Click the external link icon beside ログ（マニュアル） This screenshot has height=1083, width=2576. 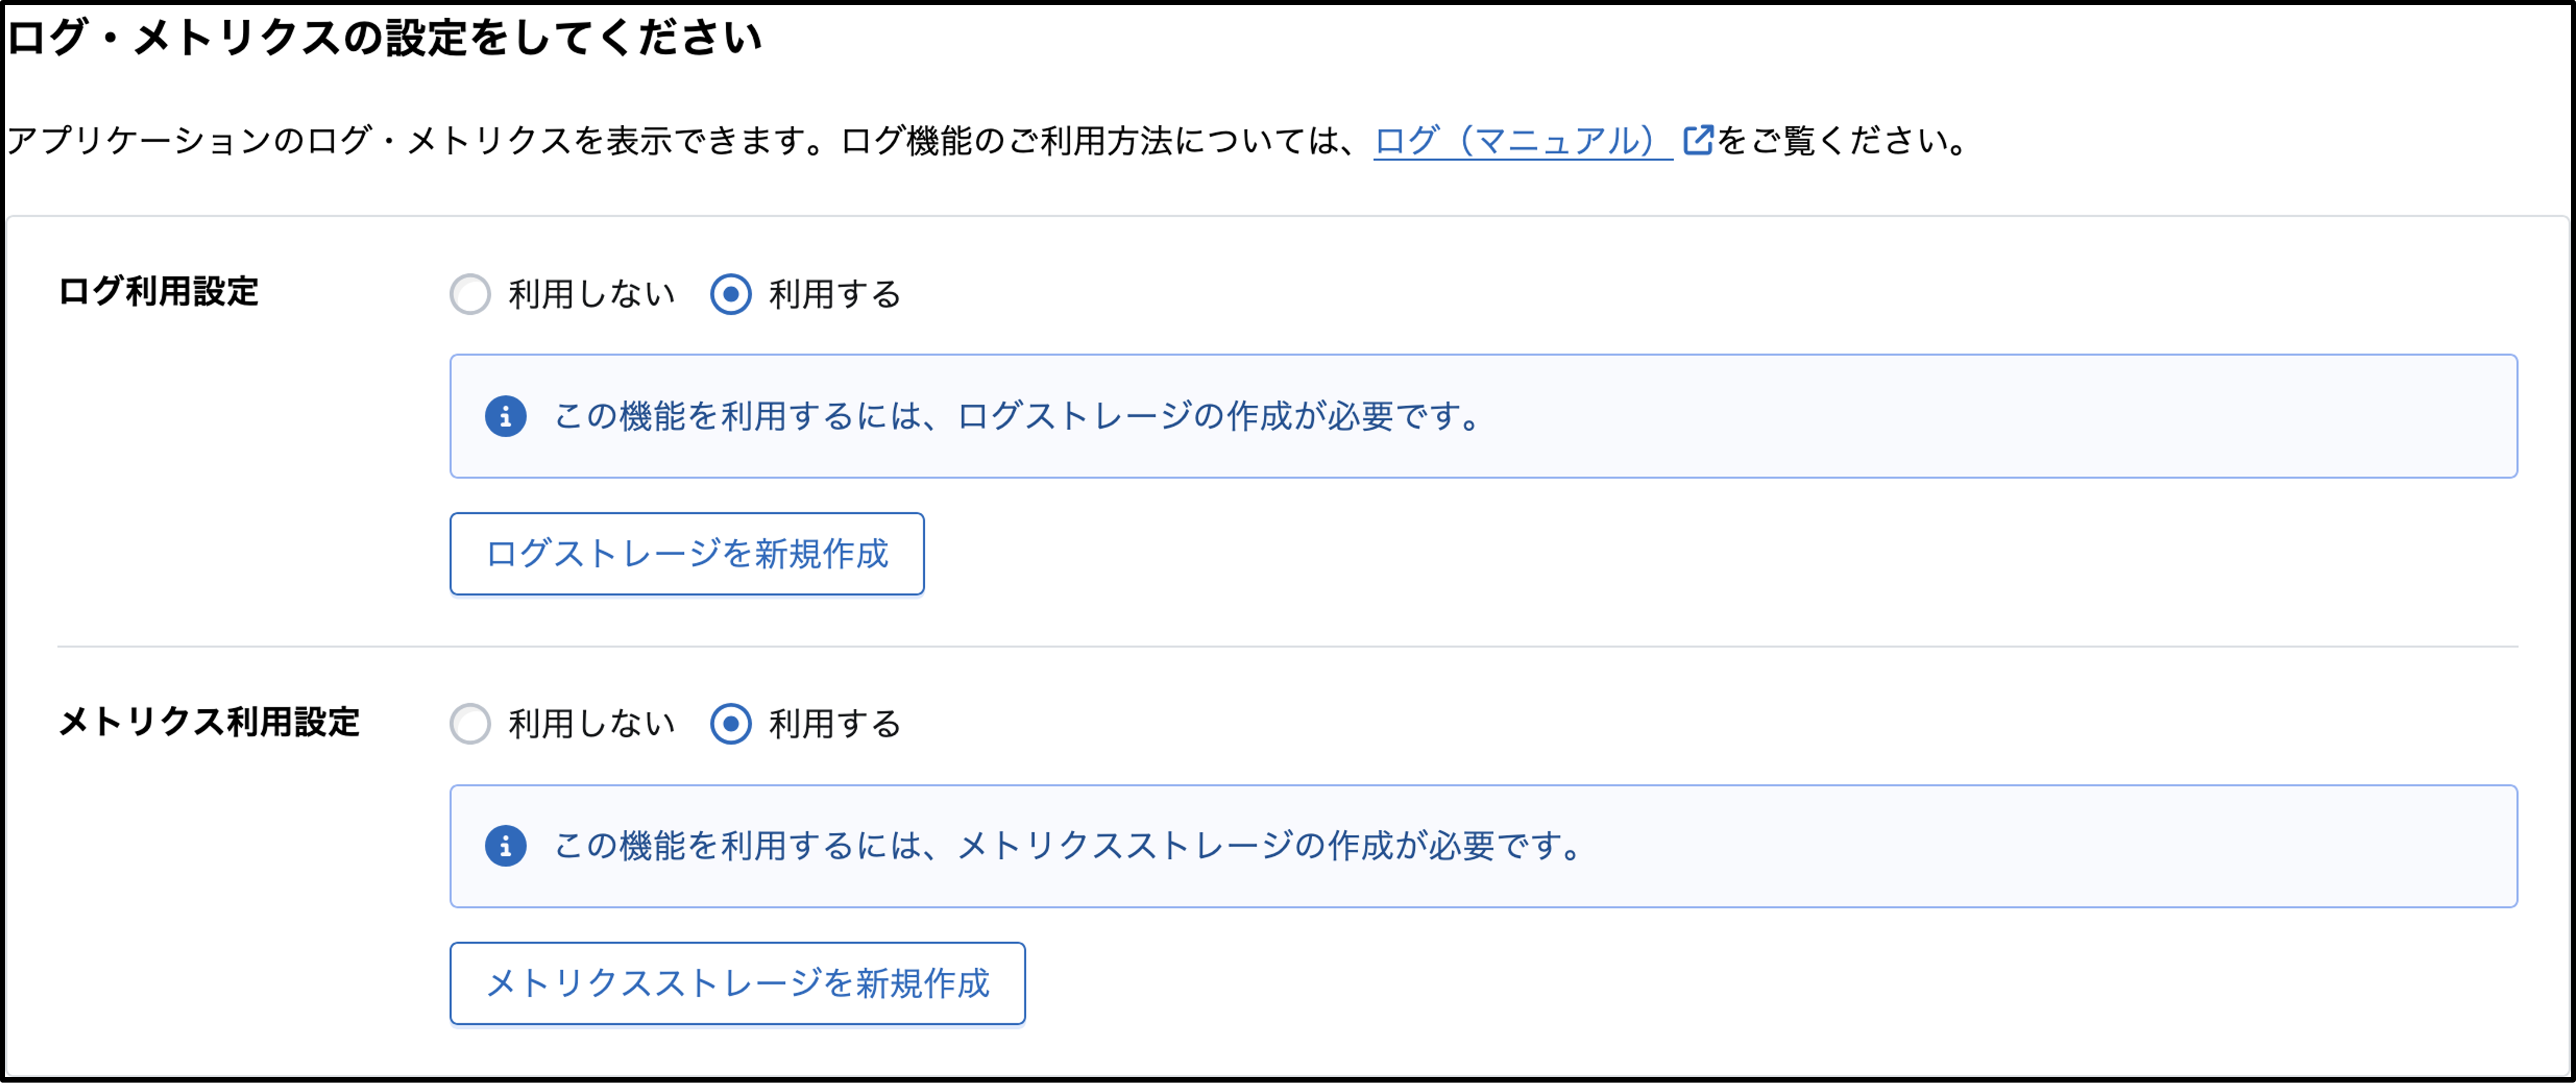click(1697, 140)
